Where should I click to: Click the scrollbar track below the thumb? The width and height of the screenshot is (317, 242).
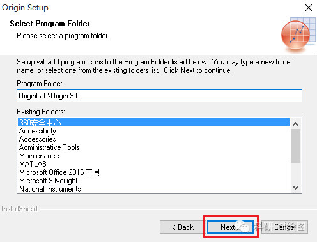tap(295, 172)
